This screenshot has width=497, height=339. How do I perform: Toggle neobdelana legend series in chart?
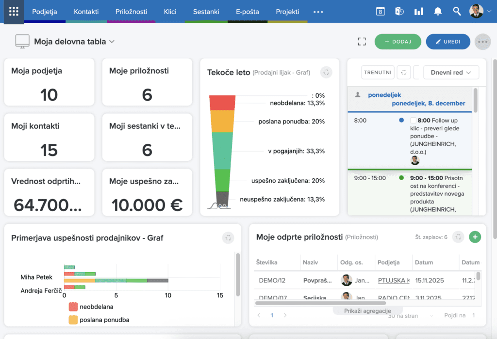pos(73,307)
